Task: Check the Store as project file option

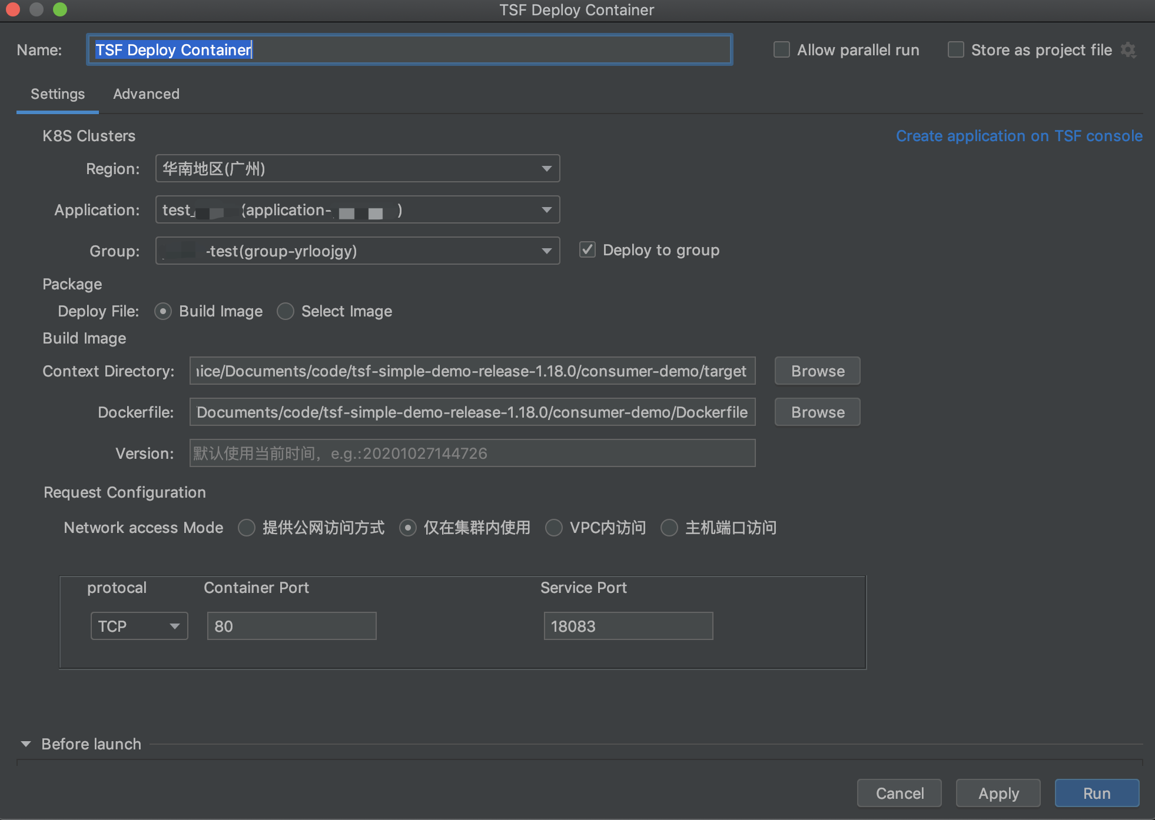Action: tap(955, 50)
